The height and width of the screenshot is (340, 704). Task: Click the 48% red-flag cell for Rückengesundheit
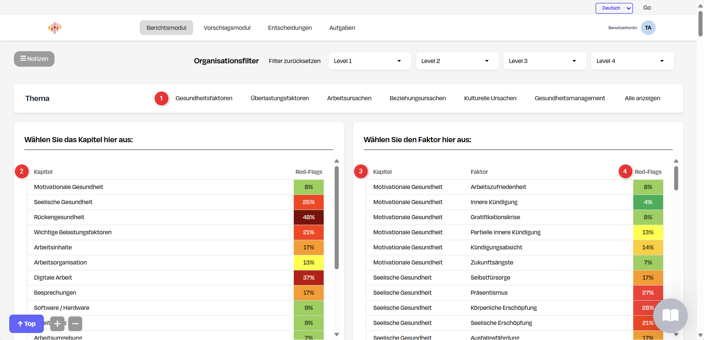click(x=309, y=217)
